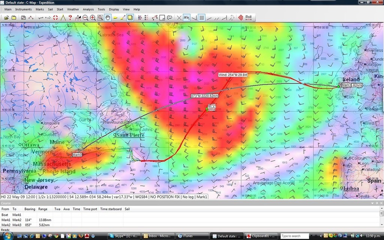The height and width of the screenshot is (240, 384).
Task: Click the Course table vertical scrollbar
Action: coord(382,216)
